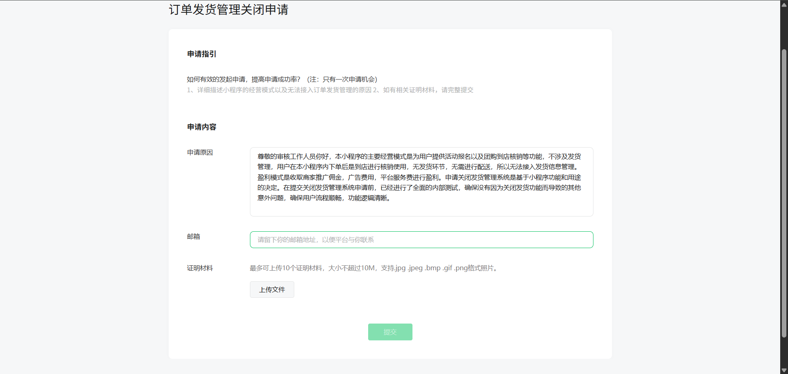Viewport: 788px width, 374px height.
Task: Click the 申请内容 section heading
Action: pos(202,127)
